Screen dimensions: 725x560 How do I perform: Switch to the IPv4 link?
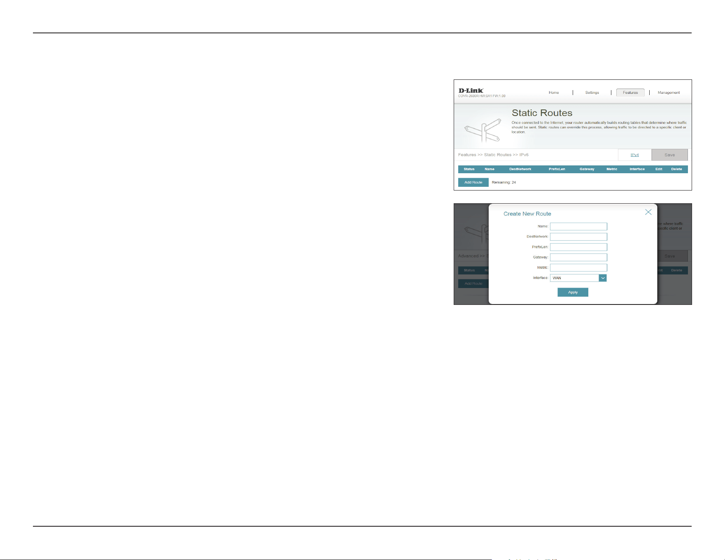[x=634, y=155]
